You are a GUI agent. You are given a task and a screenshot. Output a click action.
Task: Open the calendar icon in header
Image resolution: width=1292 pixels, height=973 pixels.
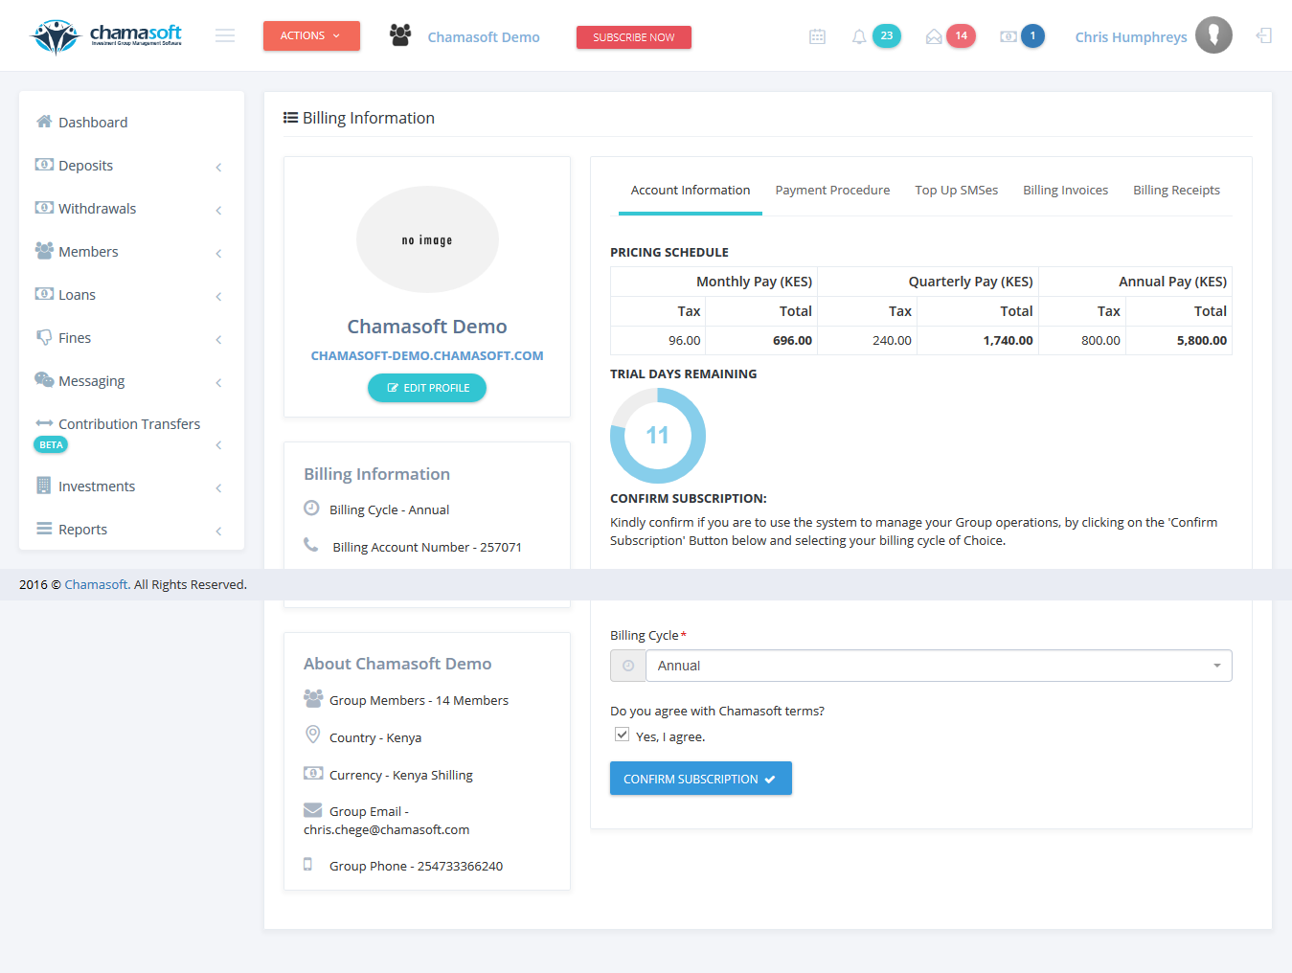click(817, 36)
